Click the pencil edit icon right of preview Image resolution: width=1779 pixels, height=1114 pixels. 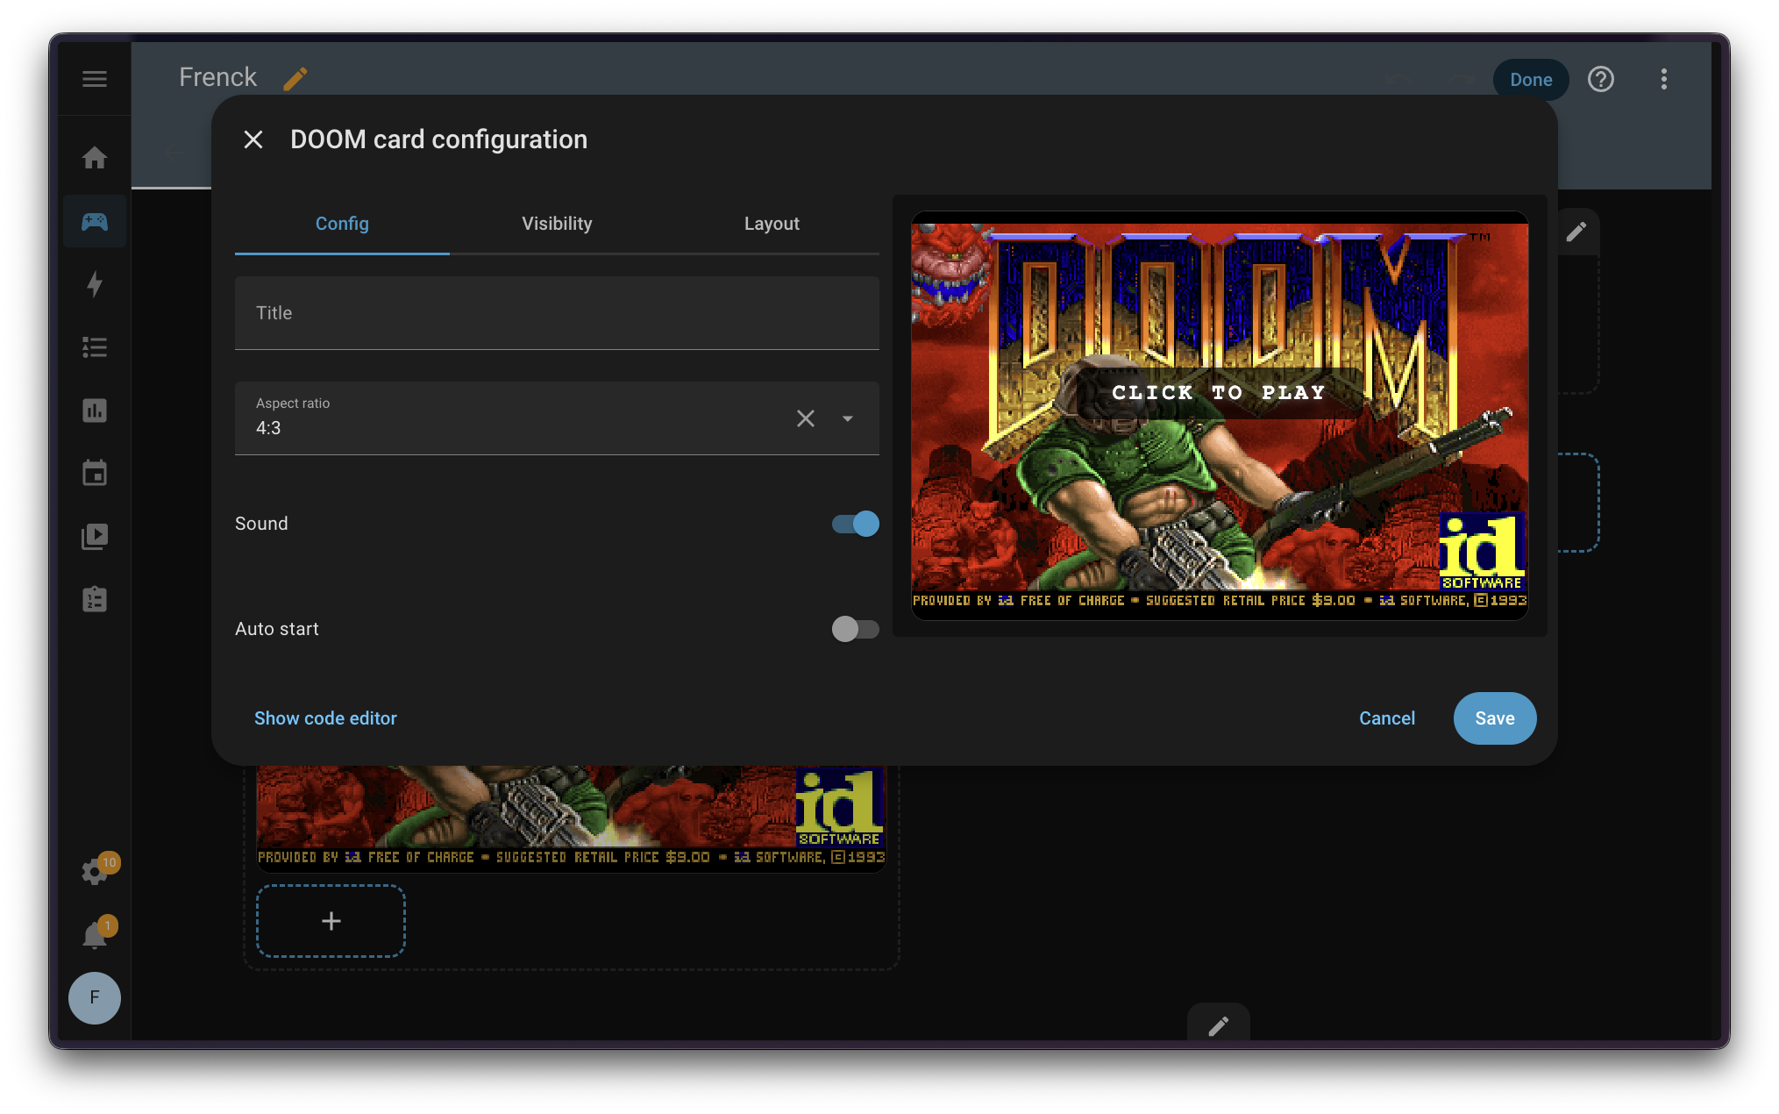(x=1576, y=232)
